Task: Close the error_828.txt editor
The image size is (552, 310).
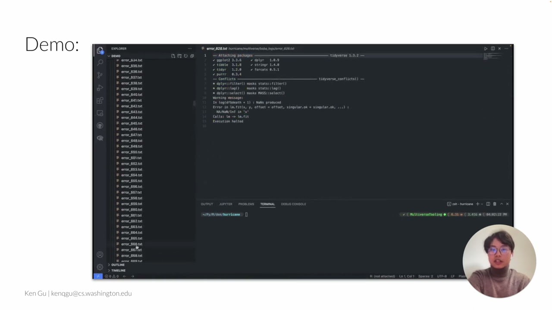Action: [x=499, y=49]
